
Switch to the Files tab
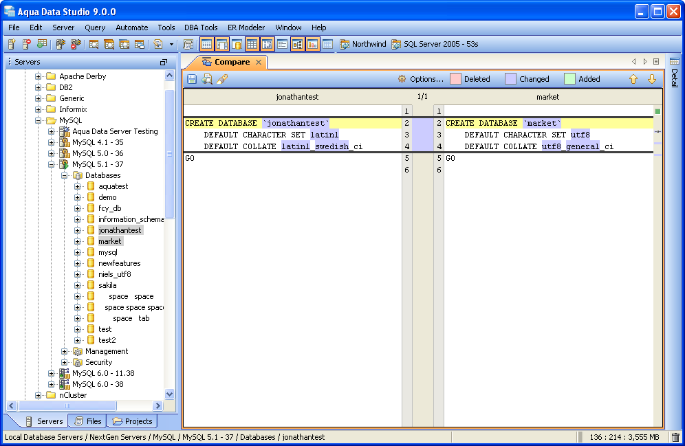(87, 421)
